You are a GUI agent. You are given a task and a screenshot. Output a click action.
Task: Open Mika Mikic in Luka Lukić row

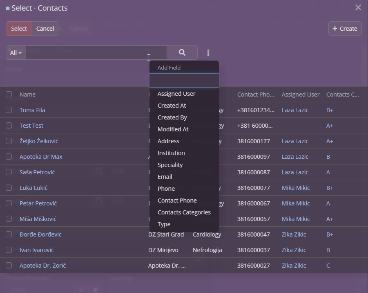(296, 188)
